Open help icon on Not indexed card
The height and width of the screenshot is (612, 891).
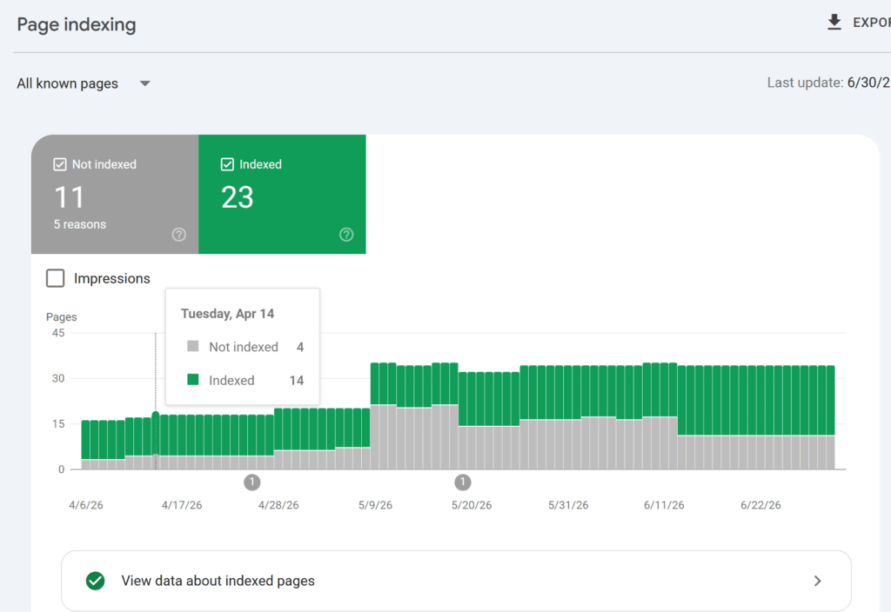179,235
